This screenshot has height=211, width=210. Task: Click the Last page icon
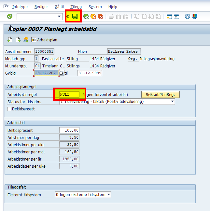click(x=158, y=16)
